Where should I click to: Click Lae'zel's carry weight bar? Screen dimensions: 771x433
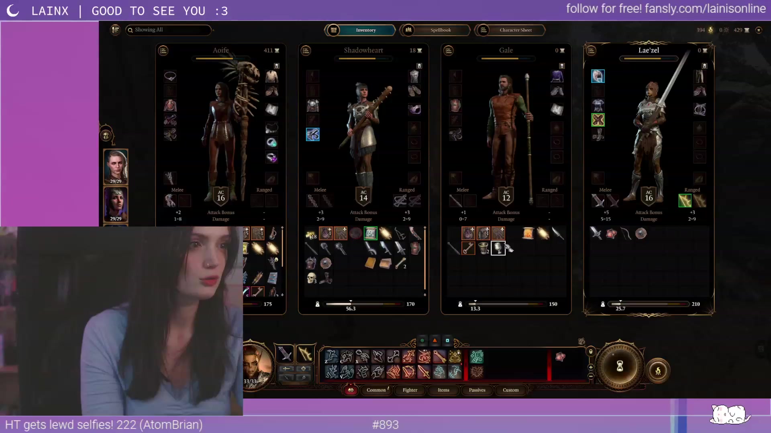coord(649,304)
